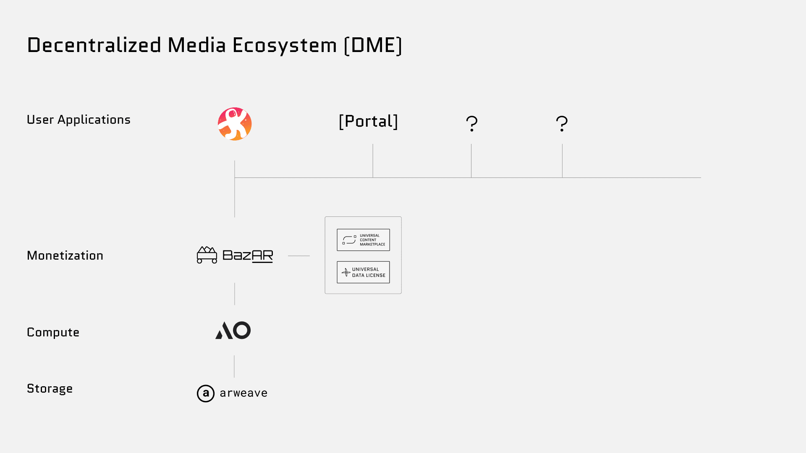Image resolution: width=806 pixels, height=453 pixels.
Task: Click the BazAR cart icon
Action: pos(207,255)
